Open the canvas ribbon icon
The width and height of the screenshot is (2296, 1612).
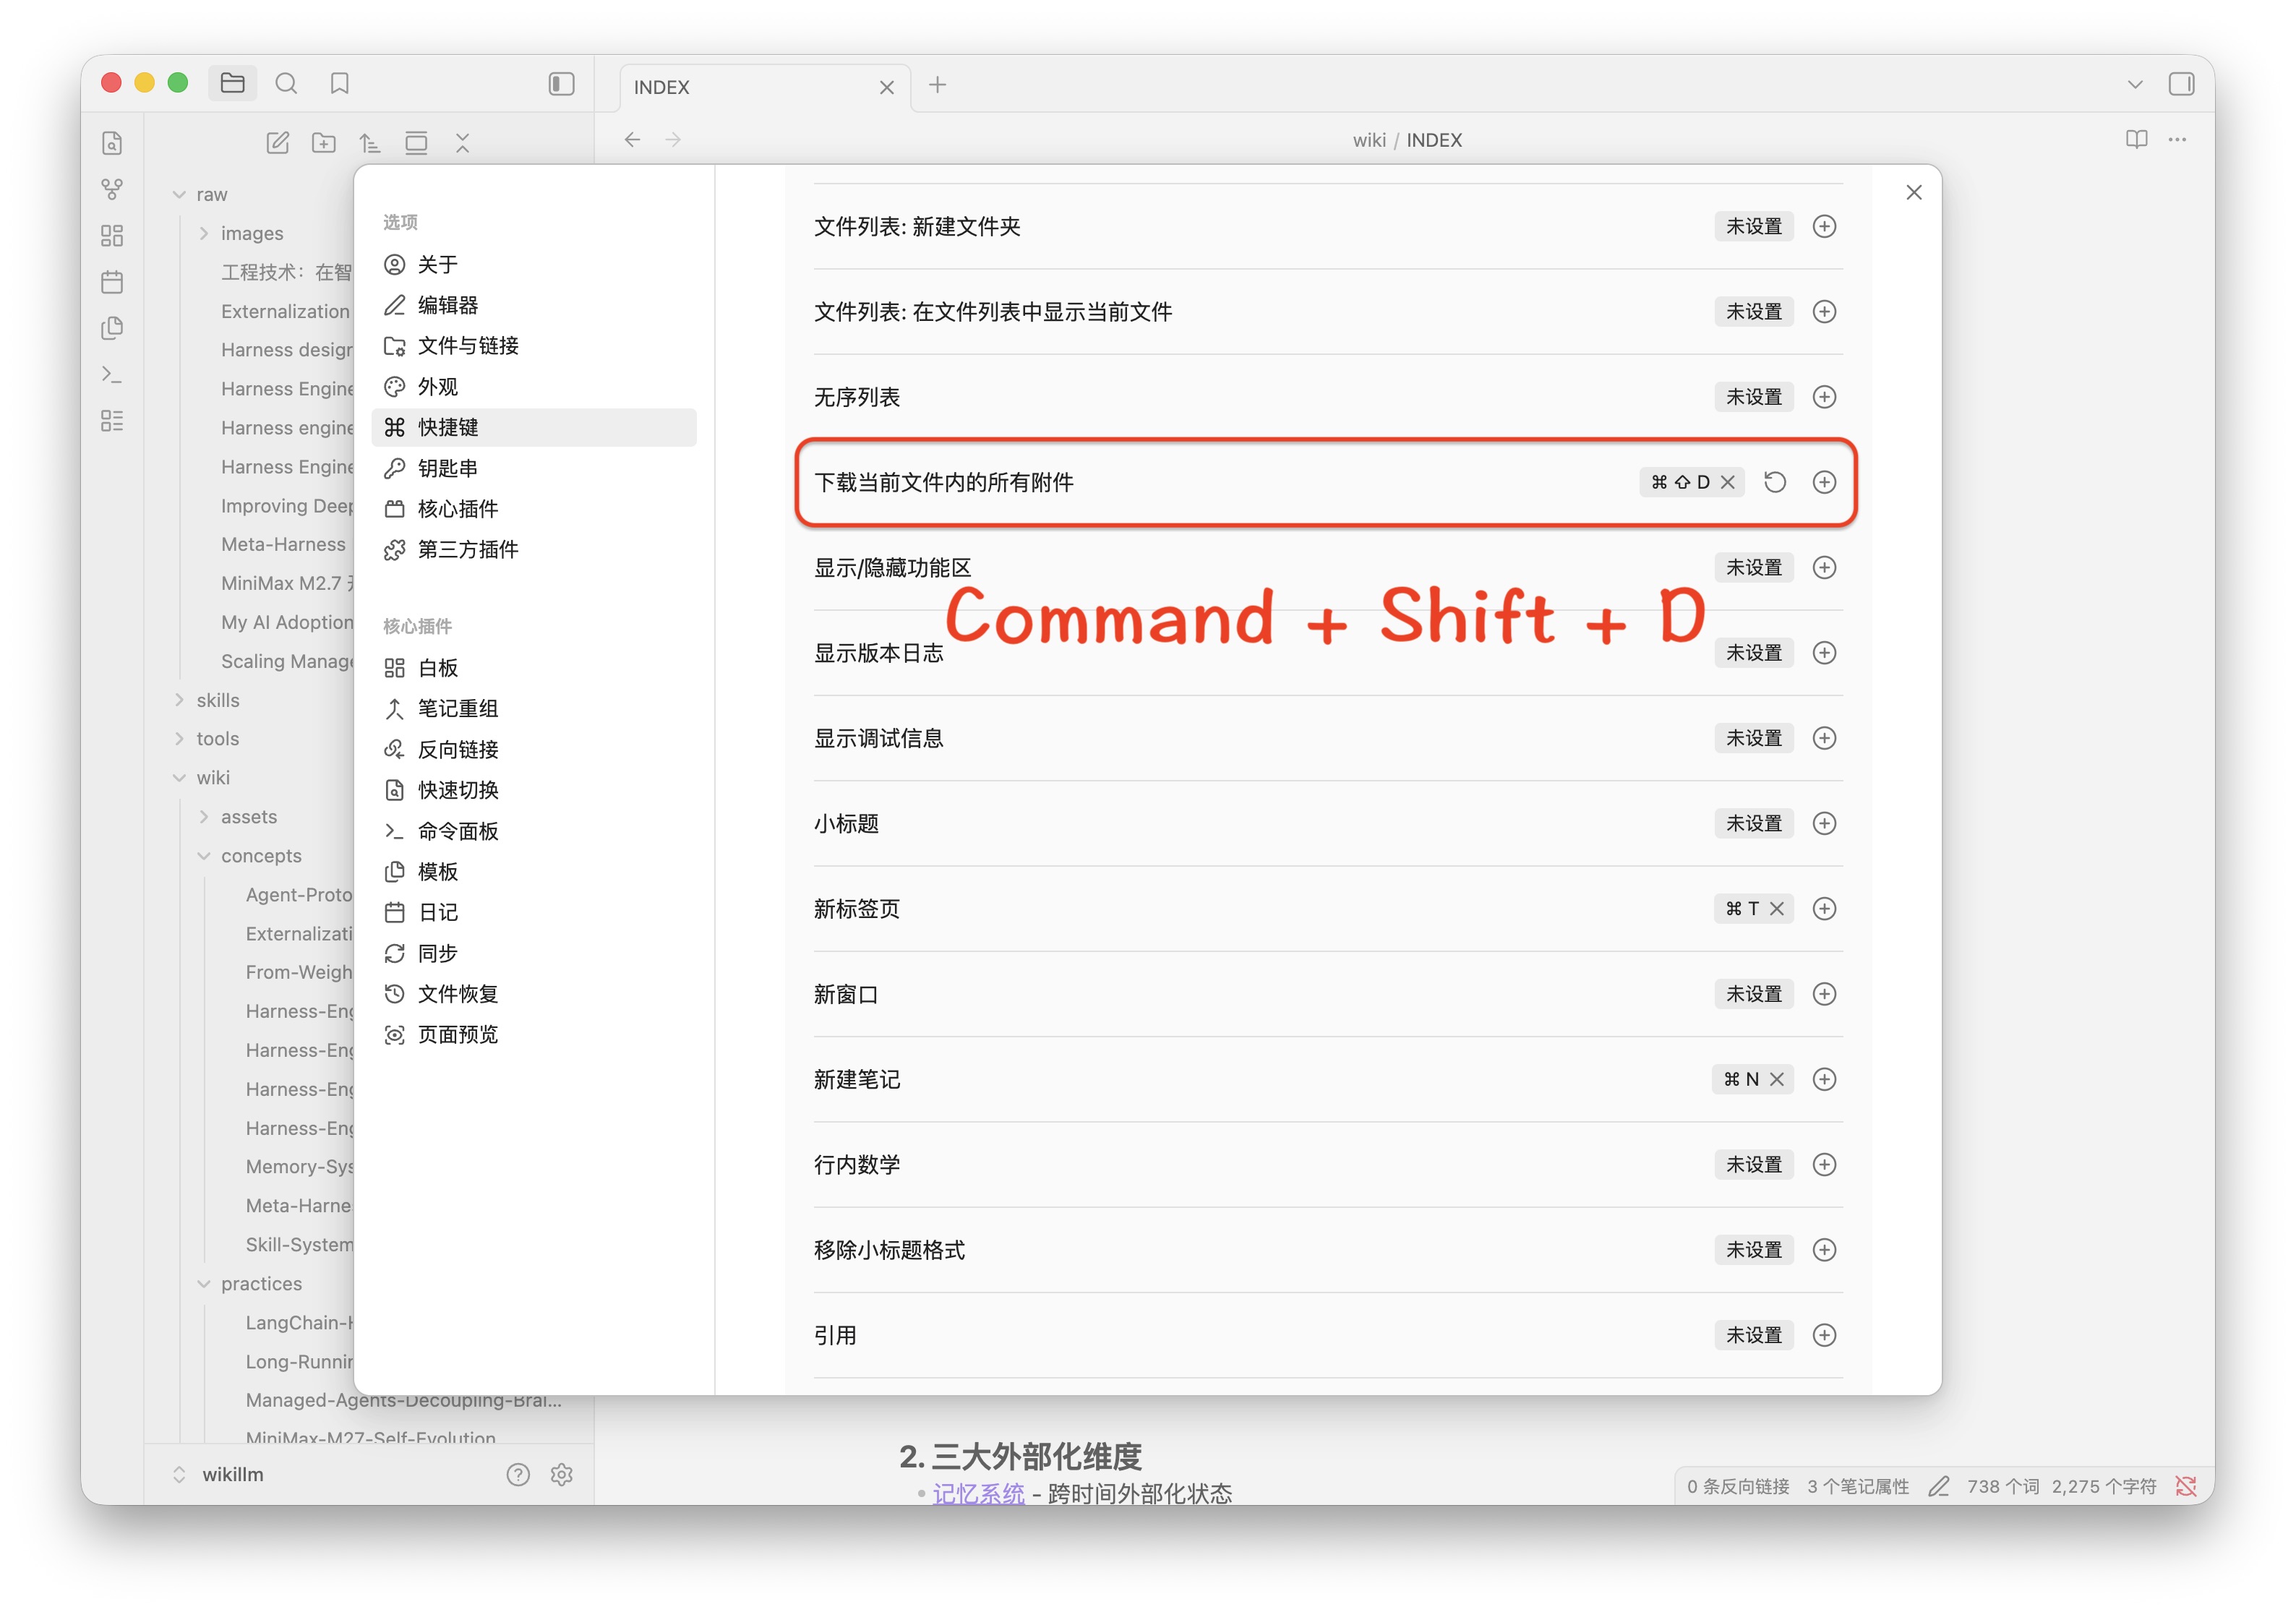(x=112, y=236)
